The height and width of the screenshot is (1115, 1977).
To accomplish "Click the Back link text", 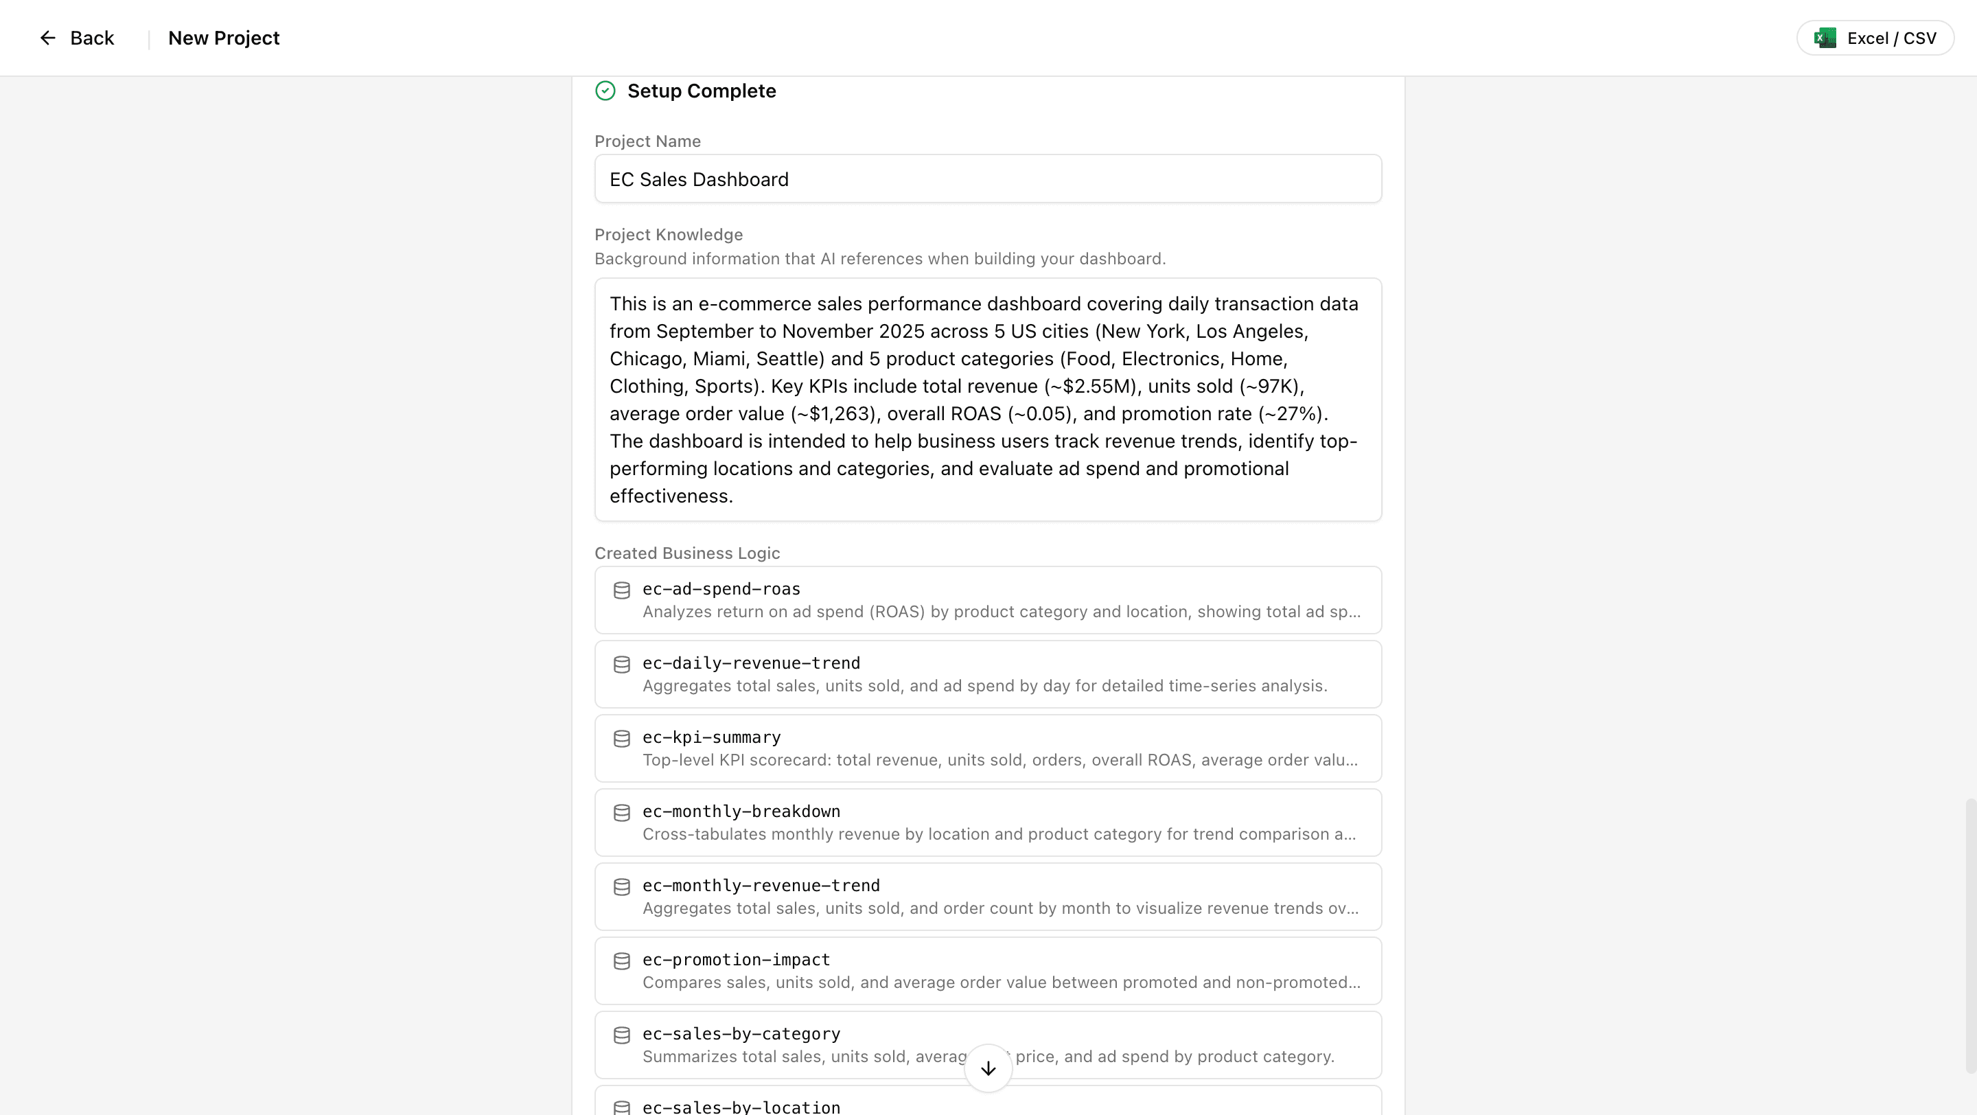I will [92, 38].
